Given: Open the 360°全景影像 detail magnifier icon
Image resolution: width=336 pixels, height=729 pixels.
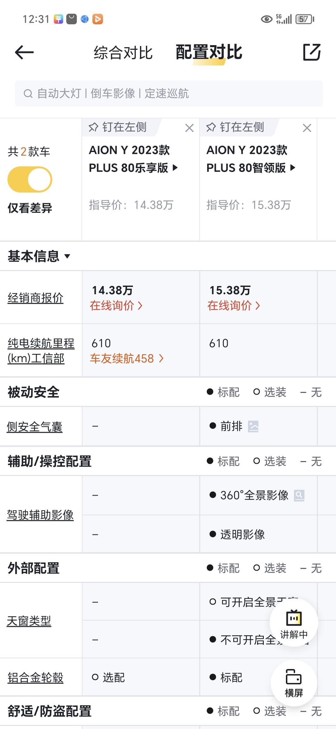Looking at the screenshot, I should (x=299, y=495).
